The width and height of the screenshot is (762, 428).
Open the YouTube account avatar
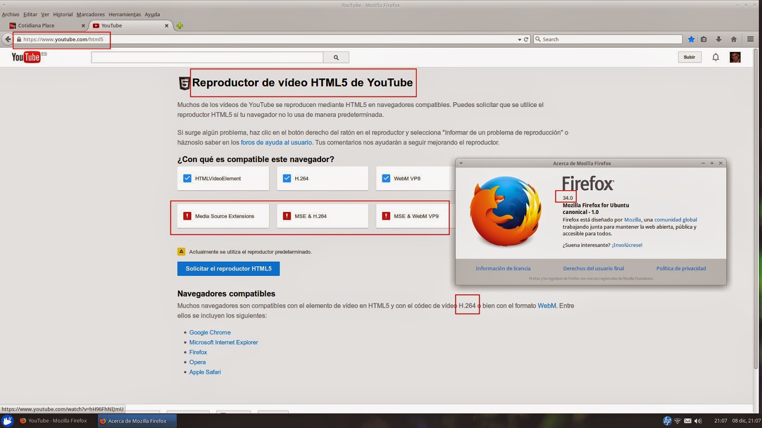click(735, 57)
